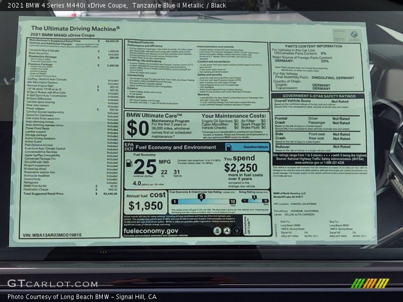This screenshot has height=302, width=403.
Task: Click the 'Active Driving Assistant' row
Action: tap(72, 139)
